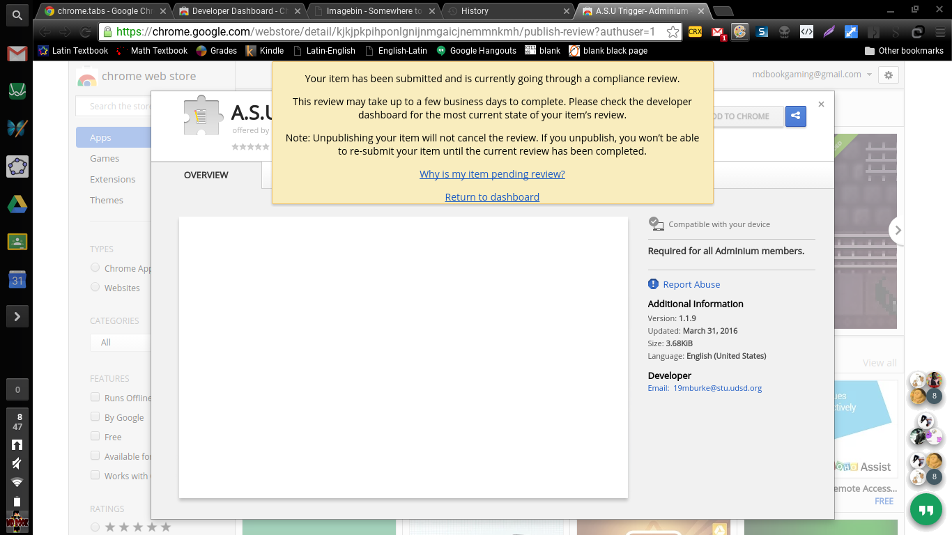Open the Kindle bookmark
Screen dimensions: 952x535
265,51
